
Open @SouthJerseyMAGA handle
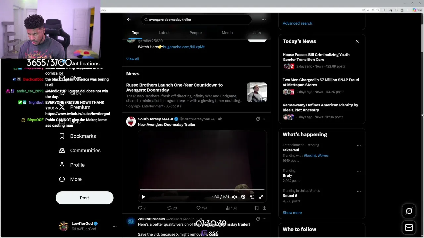(197, 119)
